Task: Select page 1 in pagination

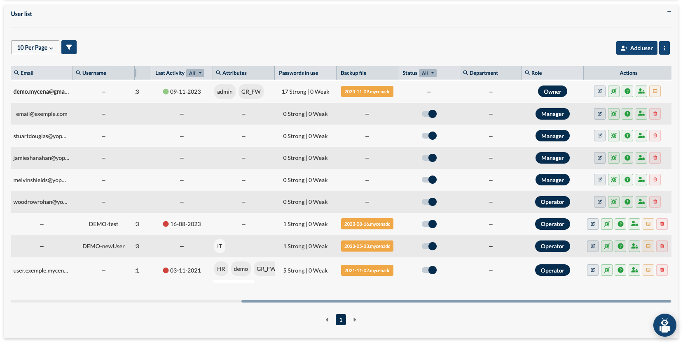Action: coord(341,319)
